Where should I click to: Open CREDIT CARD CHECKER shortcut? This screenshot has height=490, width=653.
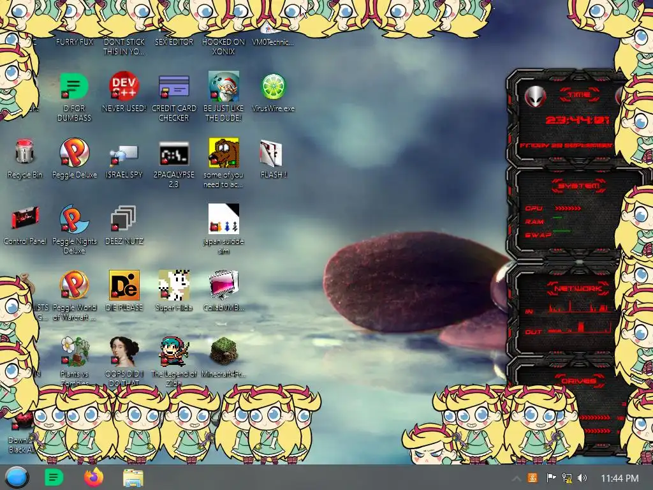(x=173, y=87)
